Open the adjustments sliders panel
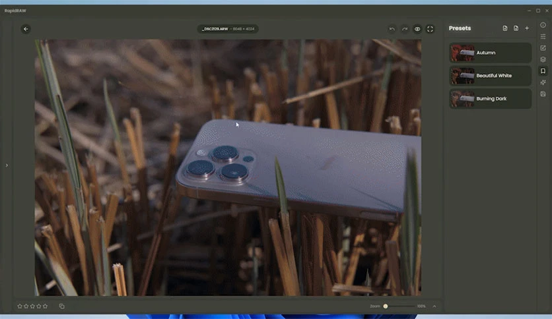 point(543,36)
